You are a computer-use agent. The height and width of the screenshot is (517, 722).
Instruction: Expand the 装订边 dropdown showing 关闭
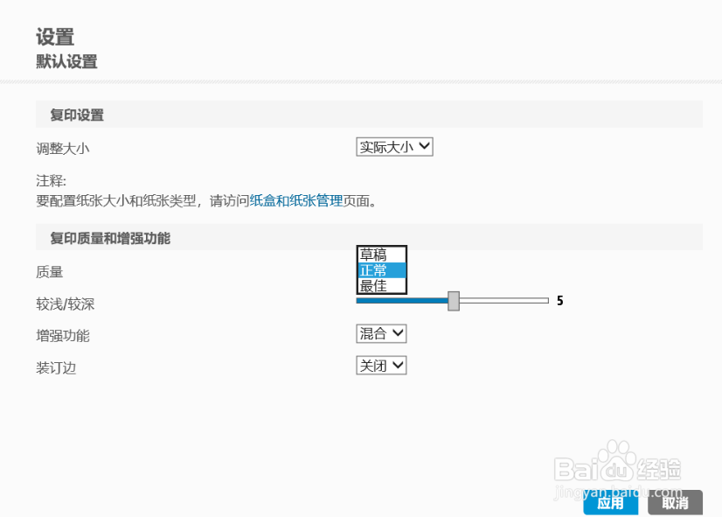coord(381,366)
